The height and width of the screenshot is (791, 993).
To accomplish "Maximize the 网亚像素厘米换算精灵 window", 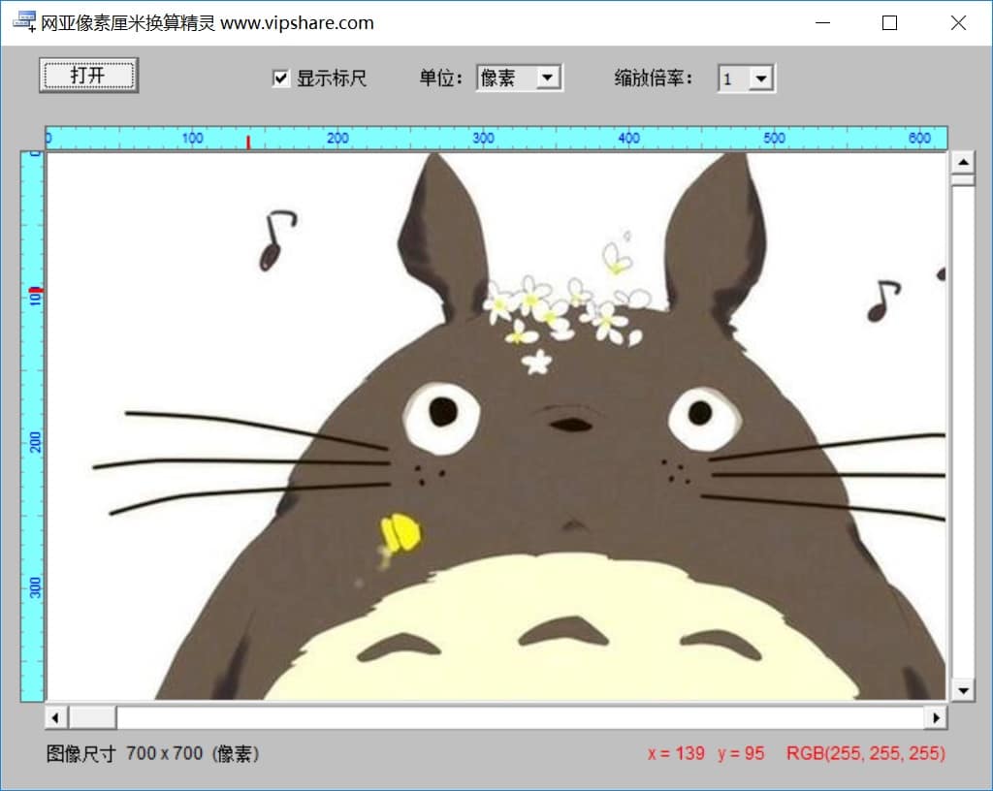I will pyautogui.click(x=890, y=23).
